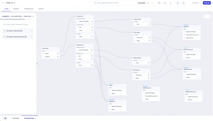Select the TEMPLATES panel tab

(27, 16)
